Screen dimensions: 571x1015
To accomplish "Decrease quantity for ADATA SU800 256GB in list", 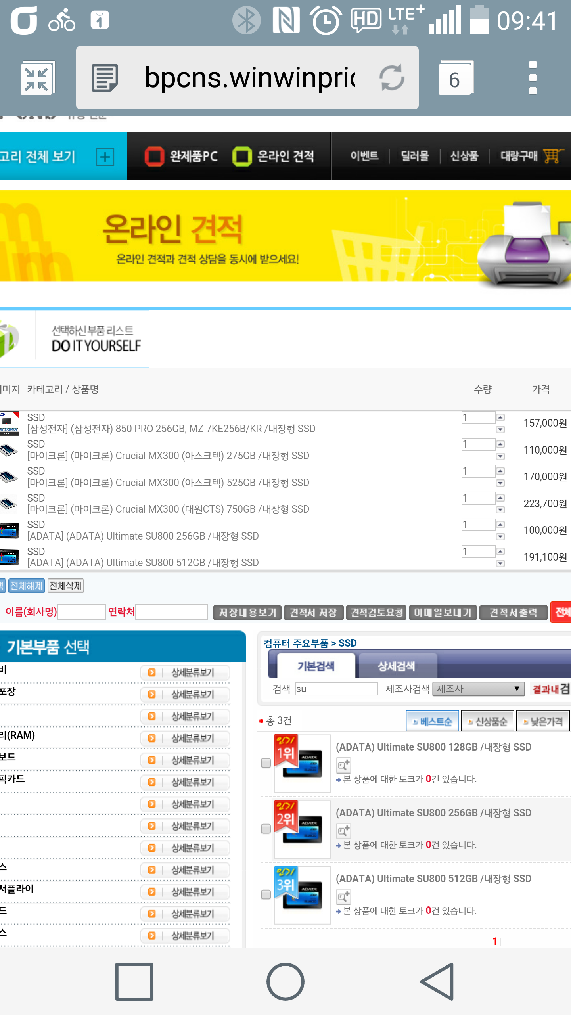I will [500, 536].
